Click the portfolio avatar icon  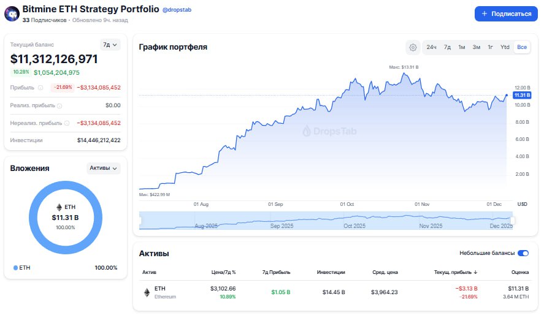point(12,13)
